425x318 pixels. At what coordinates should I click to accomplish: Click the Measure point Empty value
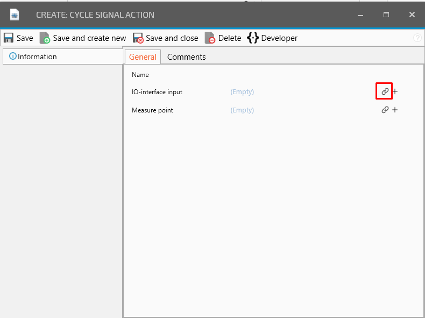click(x=242, y=110)
